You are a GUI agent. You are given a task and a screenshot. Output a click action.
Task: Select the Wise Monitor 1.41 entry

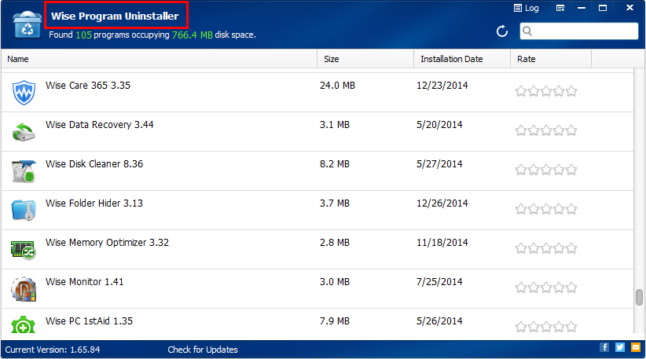(x=317, y=288)
